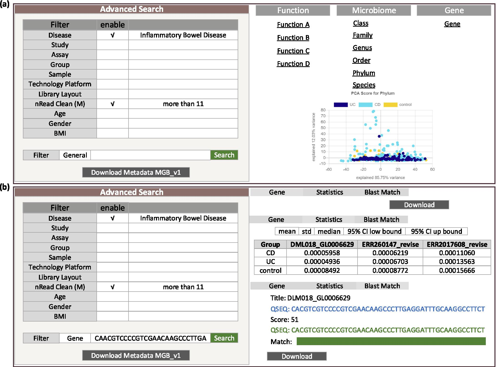Click the Title DLM018_GL0006629 text
497x367 pixels.
pyautogui.click(x=310, y=298)
